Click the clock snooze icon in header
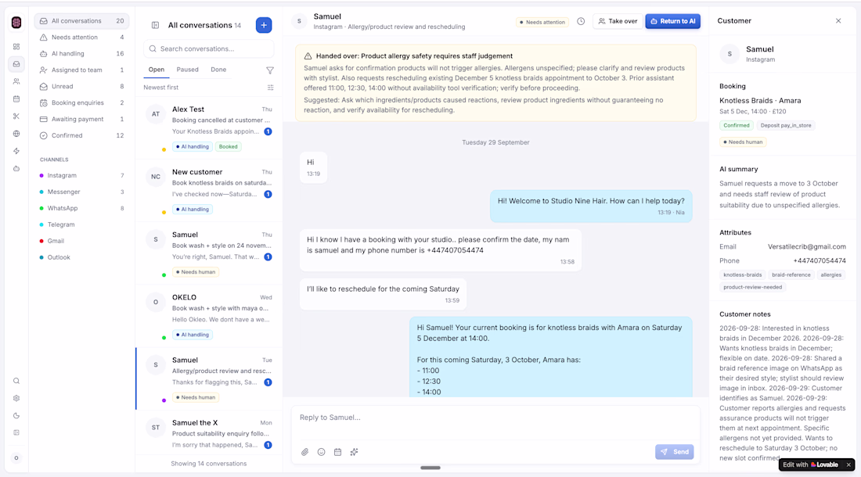This screenshot has height=477, width=861. pos(581,21)
